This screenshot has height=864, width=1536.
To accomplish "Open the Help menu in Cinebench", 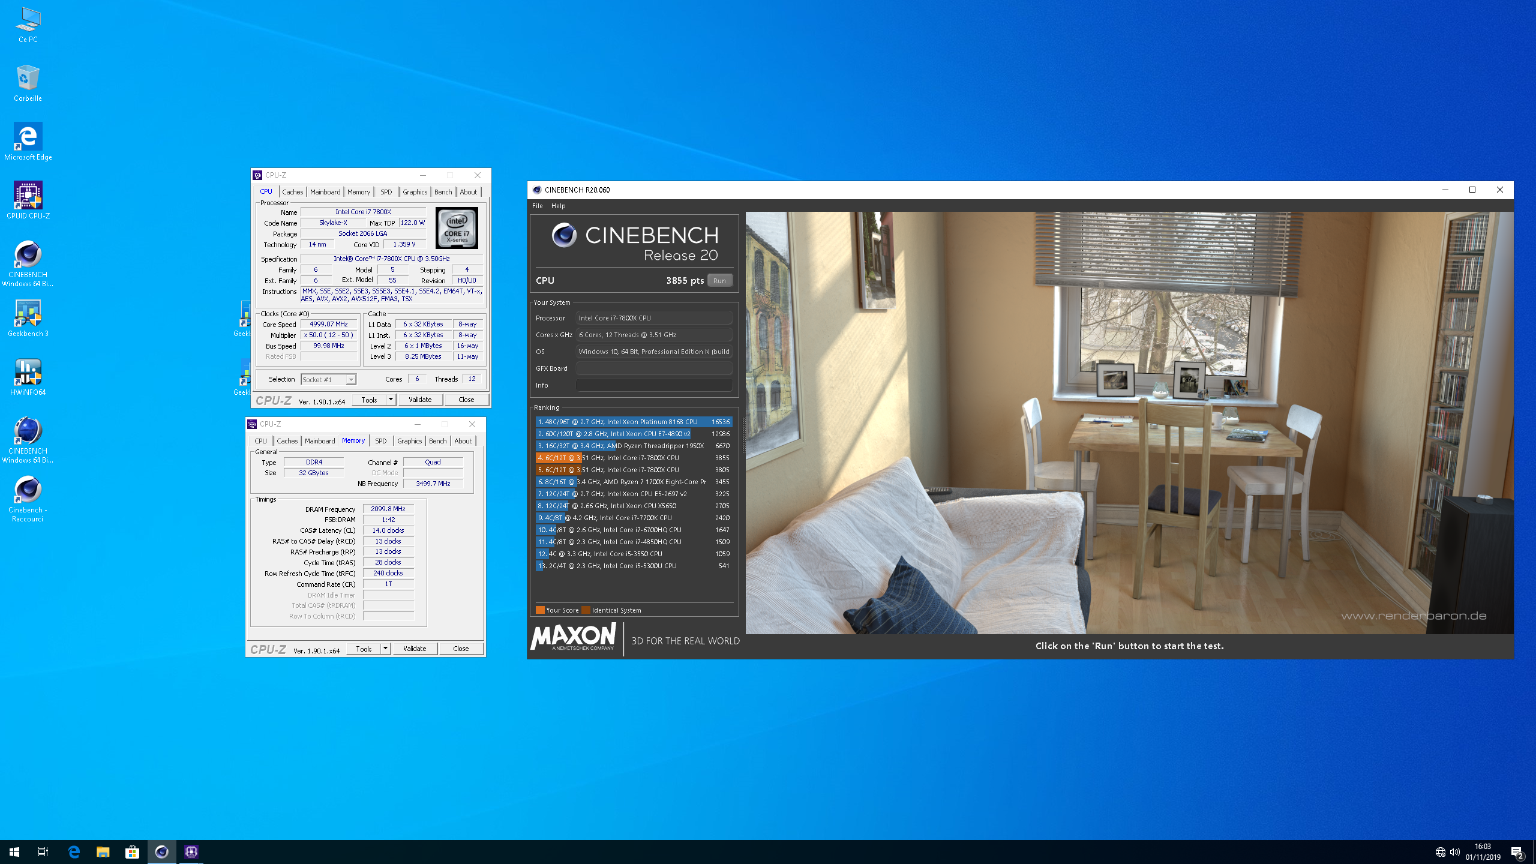I will pyautogui.click(x=558, y=206).
